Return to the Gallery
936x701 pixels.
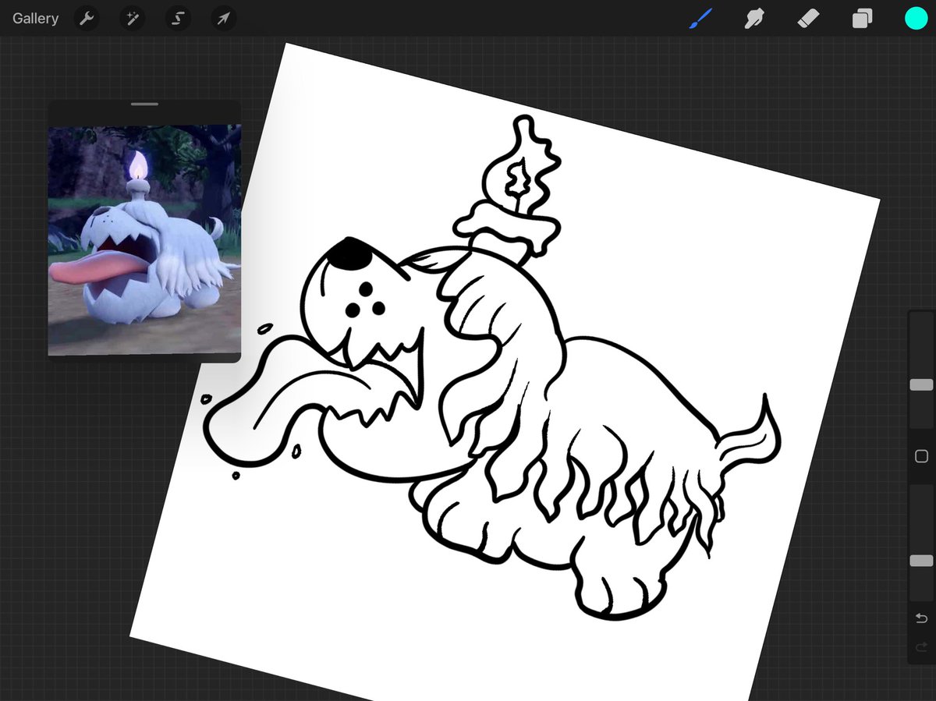[35, 19]
